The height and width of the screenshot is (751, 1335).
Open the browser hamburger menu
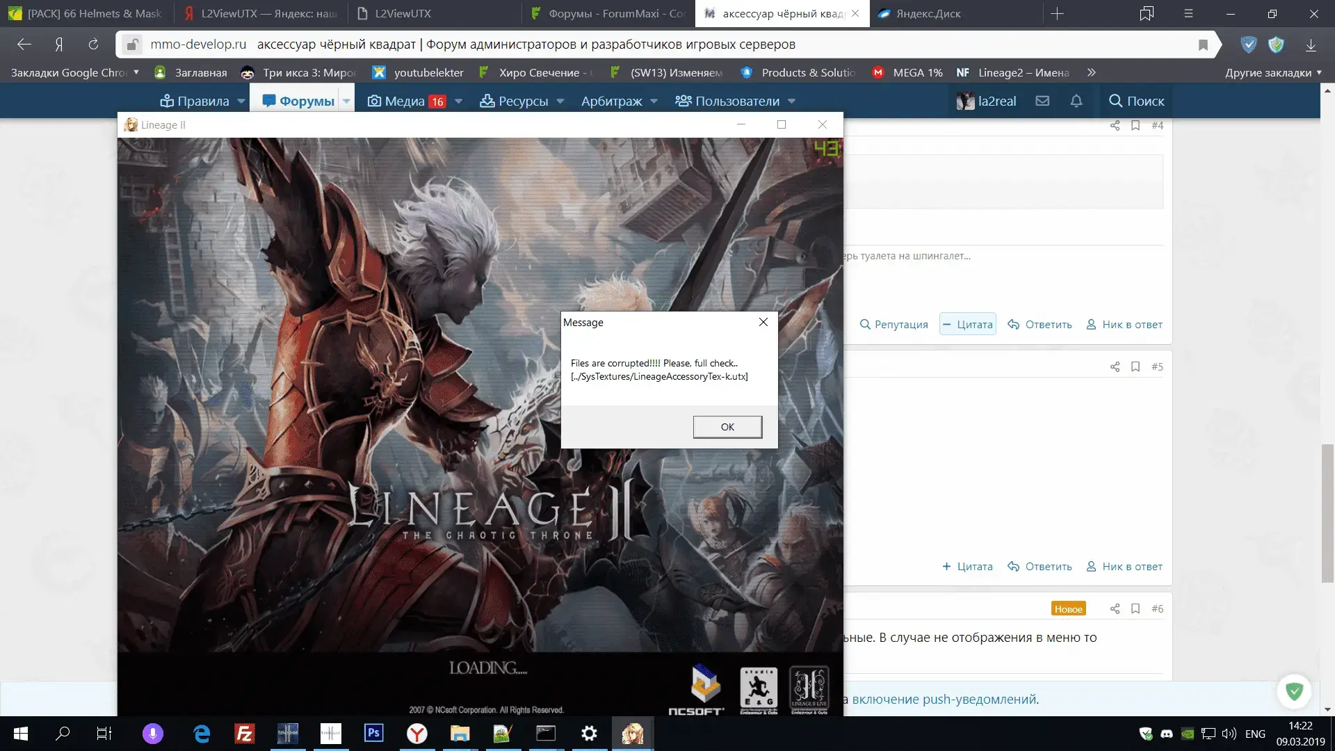click(1188, 13)
